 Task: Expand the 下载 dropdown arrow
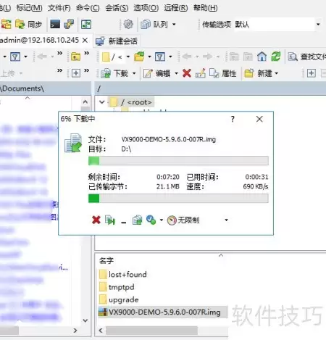pyautogui.click(x=134, y=73)
